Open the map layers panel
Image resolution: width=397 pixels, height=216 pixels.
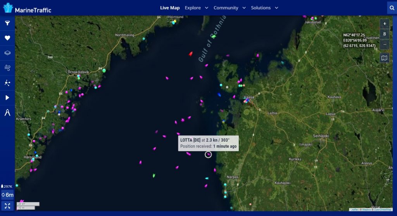[7, 53]
